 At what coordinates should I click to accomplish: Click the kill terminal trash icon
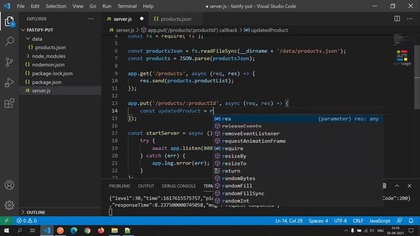[385, 186]
